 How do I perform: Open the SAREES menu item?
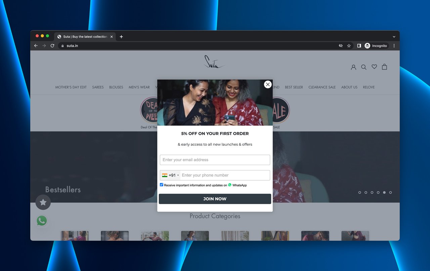[x=98, y=87]
